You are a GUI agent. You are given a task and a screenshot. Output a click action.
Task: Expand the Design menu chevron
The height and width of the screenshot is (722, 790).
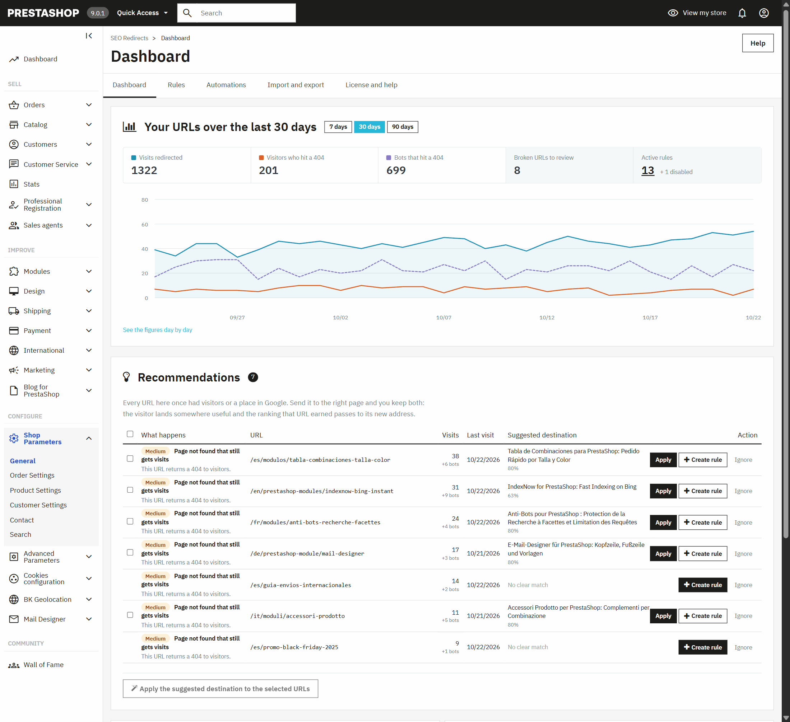[89, 291]
